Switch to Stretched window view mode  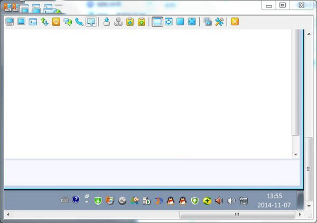tap(169, 22)
